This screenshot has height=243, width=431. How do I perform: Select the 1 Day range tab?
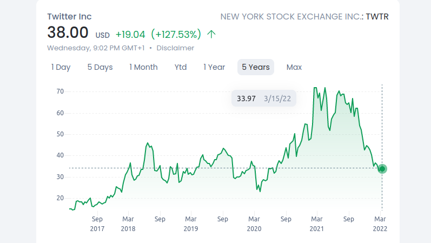[x=61, y=67]
